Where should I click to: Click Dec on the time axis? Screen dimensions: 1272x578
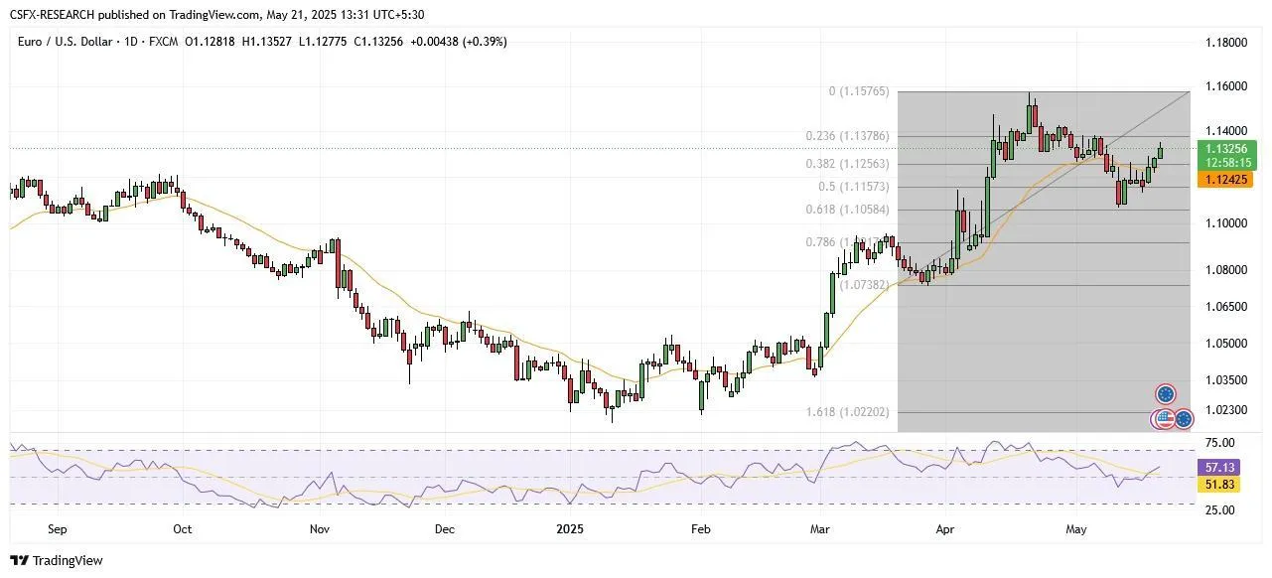[x=444, y=529]
